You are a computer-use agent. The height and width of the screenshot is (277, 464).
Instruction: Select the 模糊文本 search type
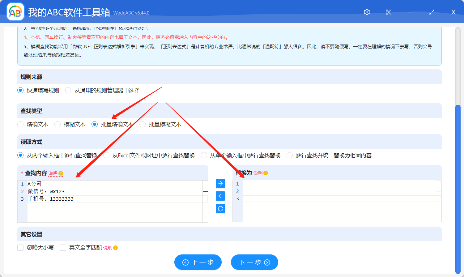[x=57, y=124]
